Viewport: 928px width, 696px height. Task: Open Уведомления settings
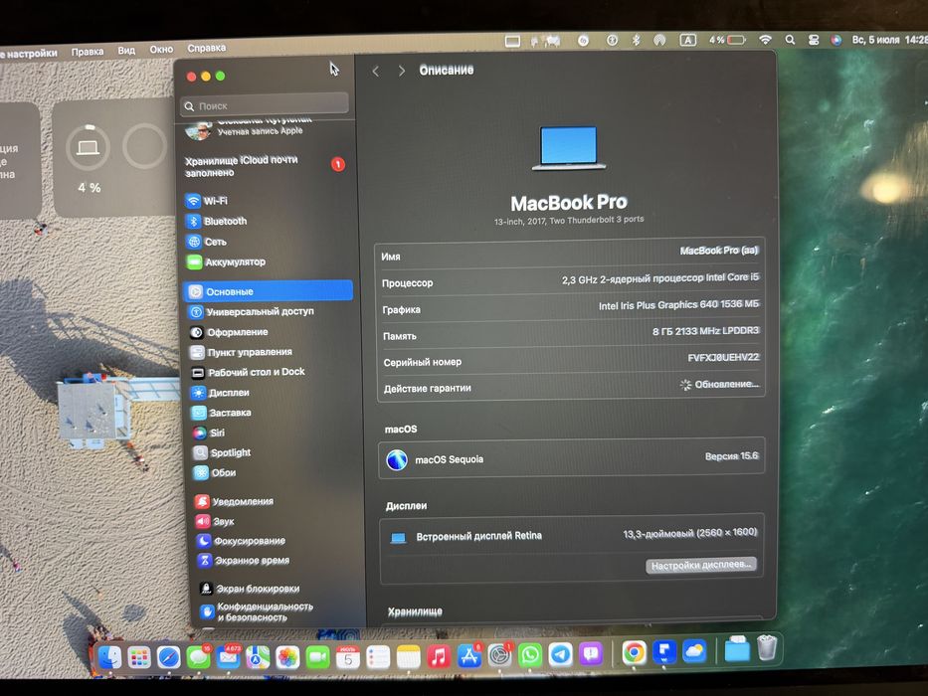pyautogui.click(x=235, y=501)
